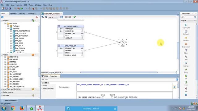Click the Components search field
198x111 pixels.
click(189, 17)
